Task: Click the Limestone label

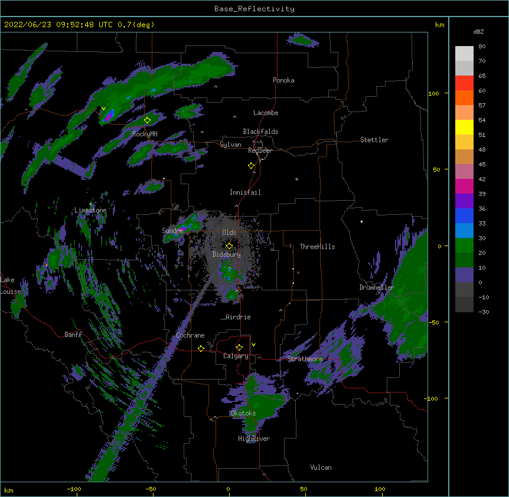Action: (x=90, y=210)
